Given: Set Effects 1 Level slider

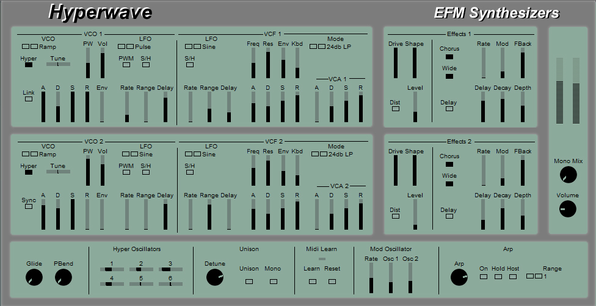Looking at the screenshot, I should pos(415,107).
